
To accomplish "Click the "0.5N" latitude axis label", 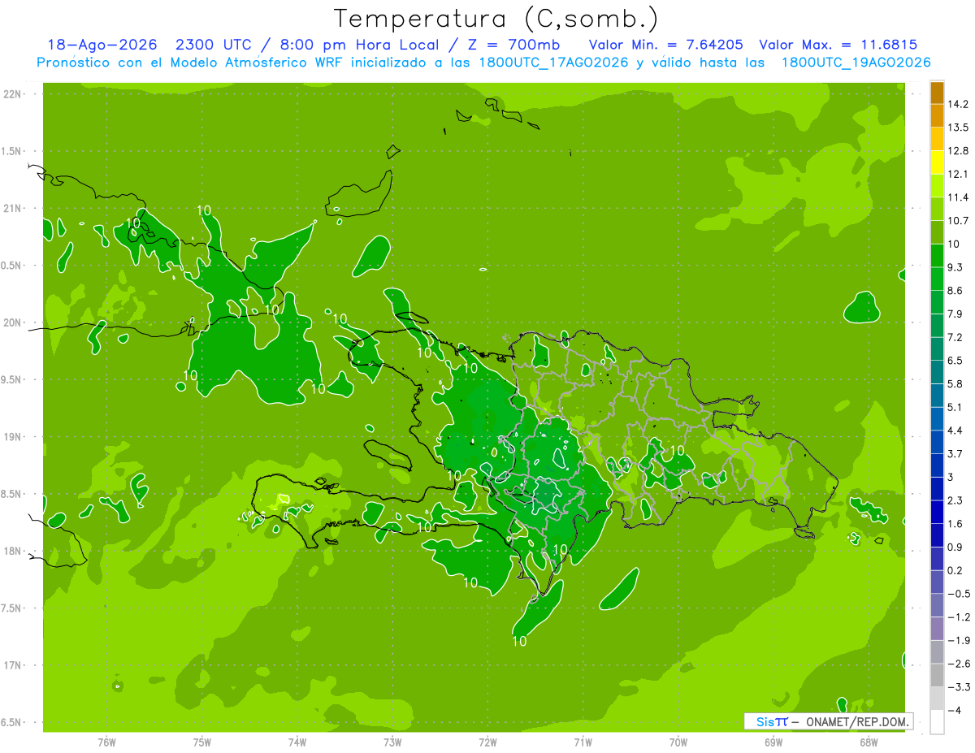I will 11,266.
